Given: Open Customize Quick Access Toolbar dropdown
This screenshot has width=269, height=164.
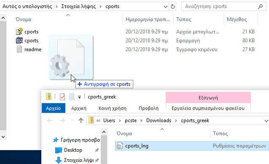Looking at the screenshot, I should [x=79, y=97].
